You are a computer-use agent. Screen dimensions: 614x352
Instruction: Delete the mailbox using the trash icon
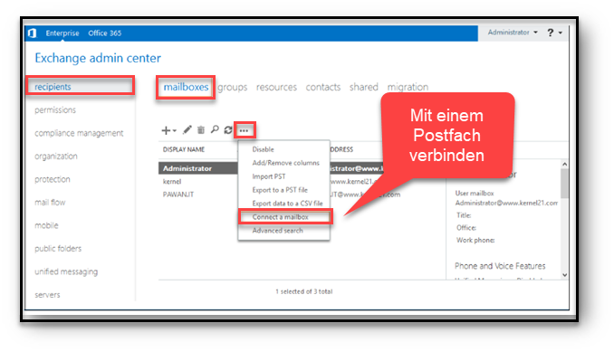pyautogui.click(x=201, y=129)
